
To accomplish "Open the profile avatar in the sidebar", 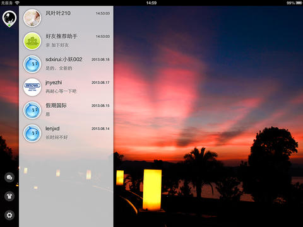I will pyautogui.click(x=9, y=18).
